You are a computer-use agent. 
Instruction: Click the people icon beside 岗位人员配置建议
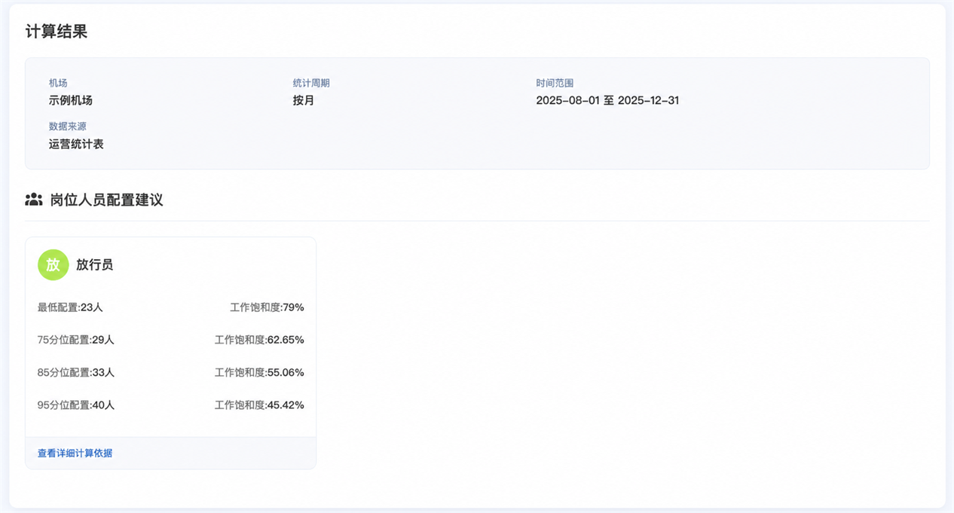pos(34,200)
